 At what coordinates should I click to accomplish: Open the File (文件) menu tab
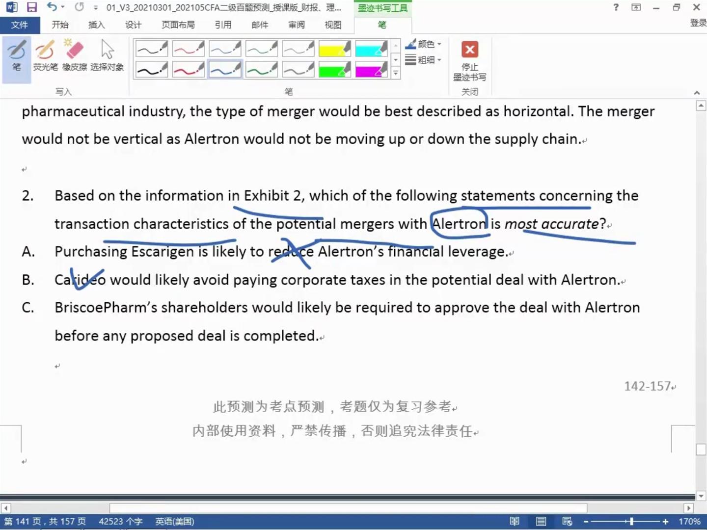click(x=20, y=25)
